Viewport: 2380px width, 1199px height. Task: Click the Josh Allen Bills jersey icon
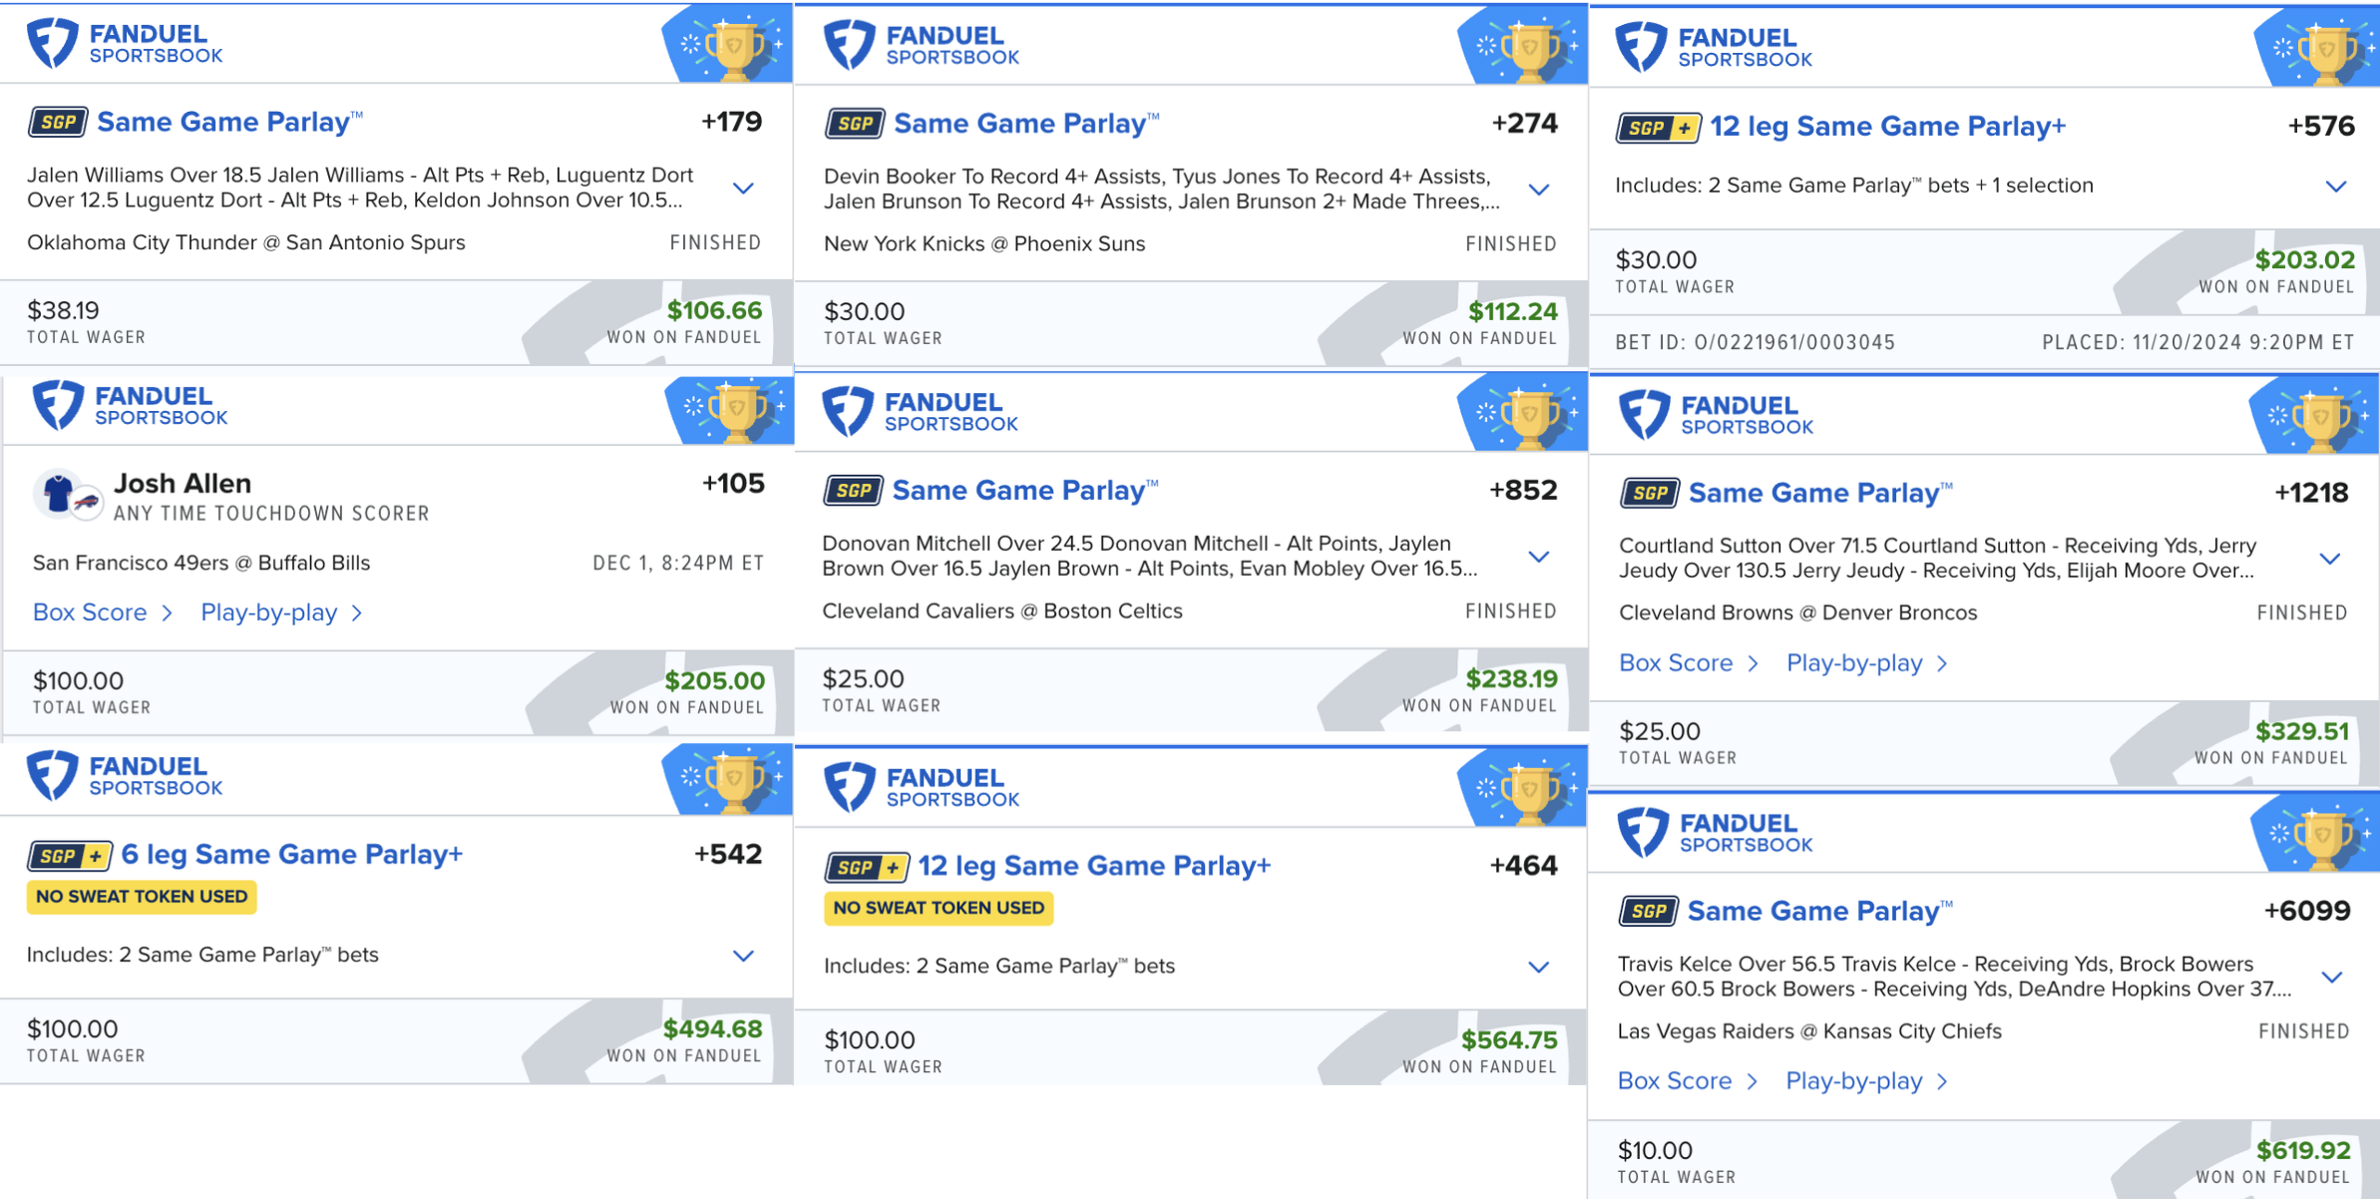(59, 493)
